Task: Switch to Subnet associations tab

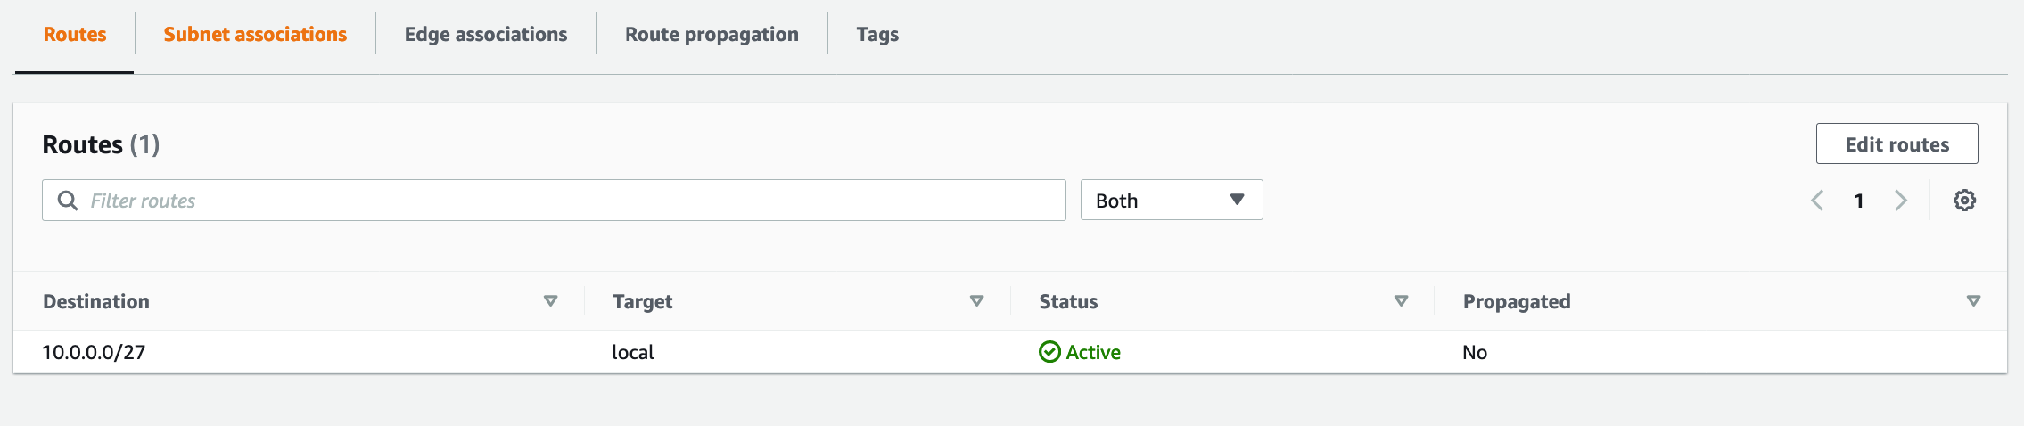Action: [x=255, y=34]
